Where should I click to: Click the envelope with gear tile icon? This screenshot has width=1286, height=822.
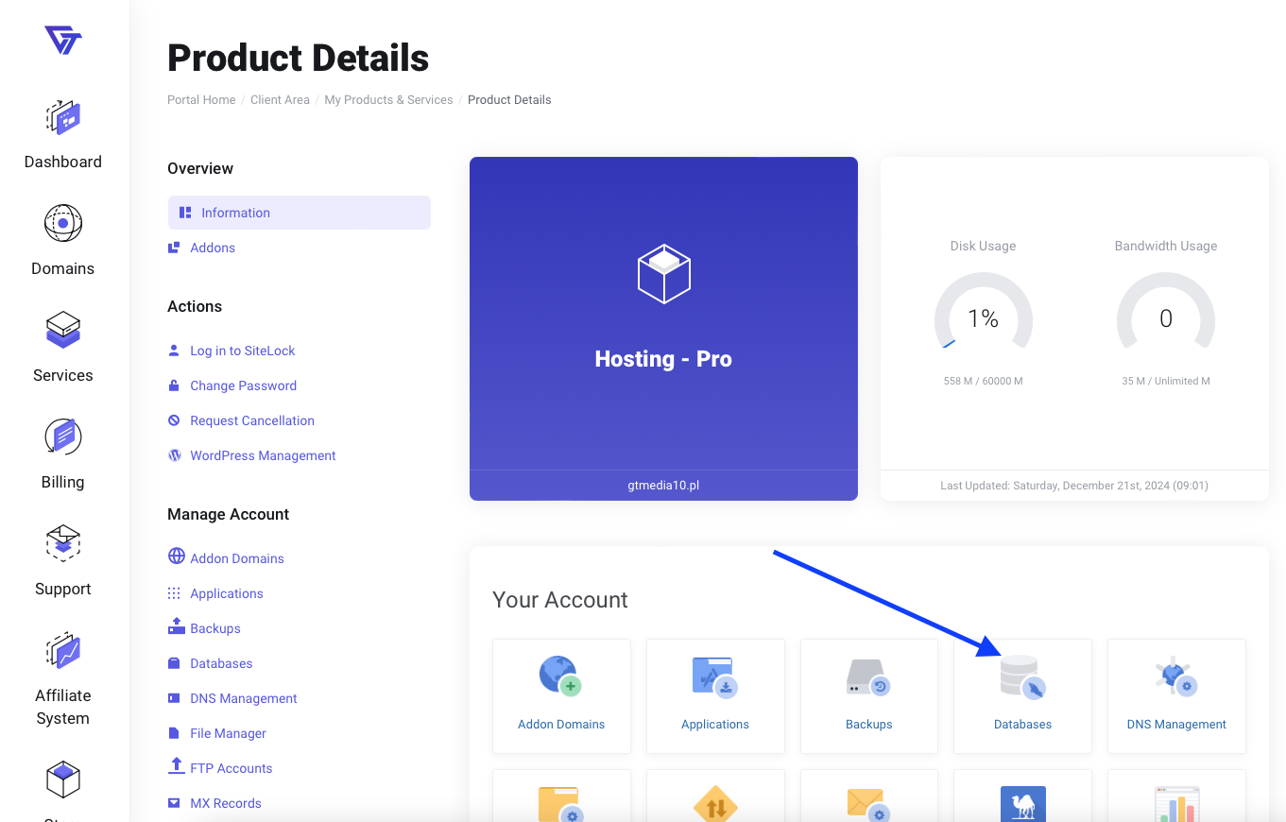tap(868, 804)
